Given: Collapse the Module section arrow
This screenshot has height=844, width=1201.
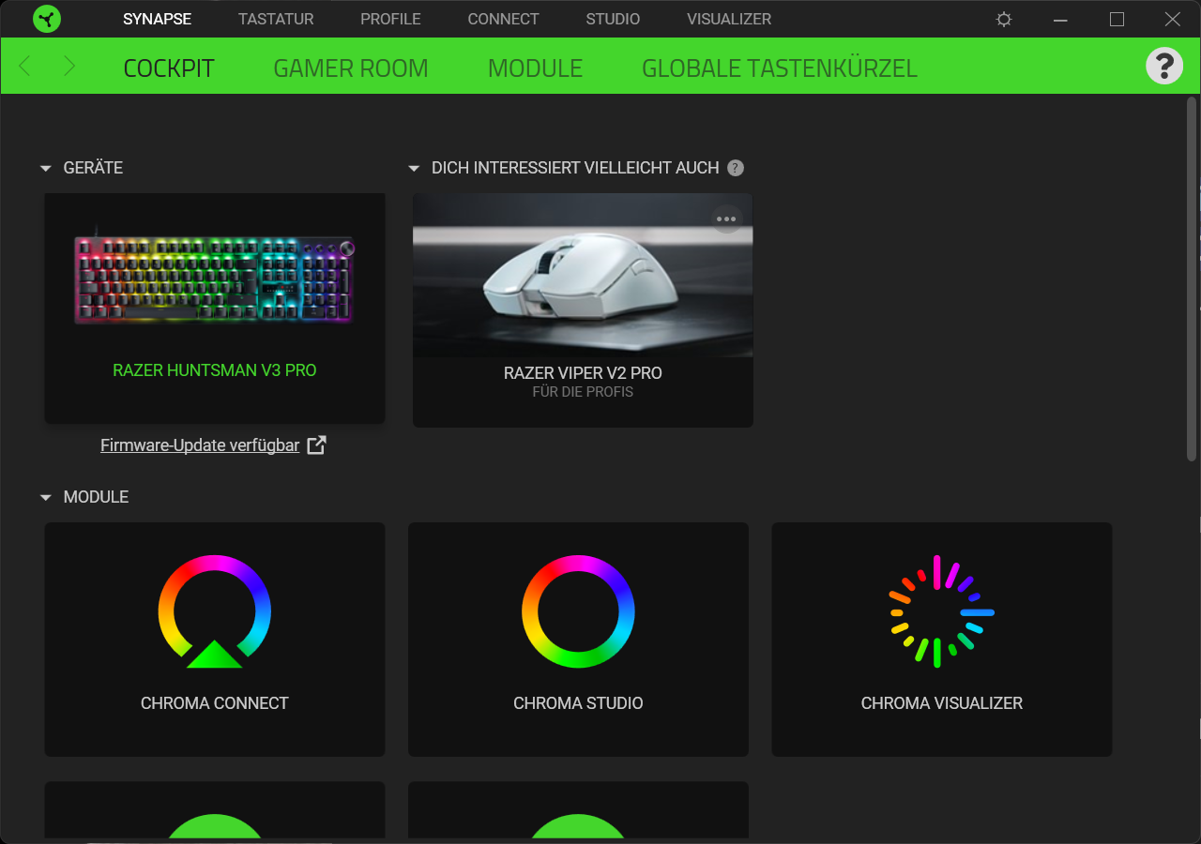Looking at the screenshot, I should [x=46, y=498].
